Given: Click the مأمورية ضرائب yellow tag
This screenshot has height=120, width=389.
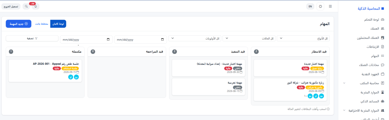Looking at the screenshot, I should [x=315, y=87].
